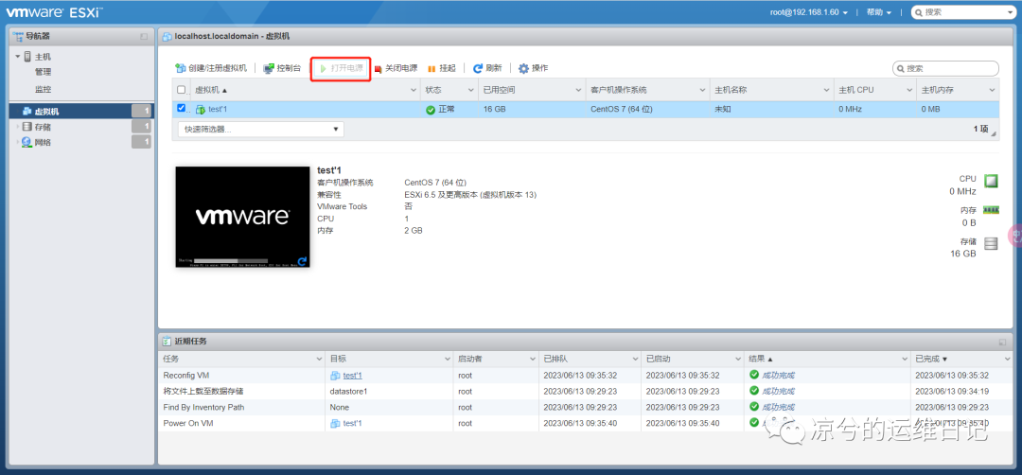Open the Guest OS (客户机操作系统) column dropdown arrow
This screenshot has height=475, width=1022.
point(702,90)
